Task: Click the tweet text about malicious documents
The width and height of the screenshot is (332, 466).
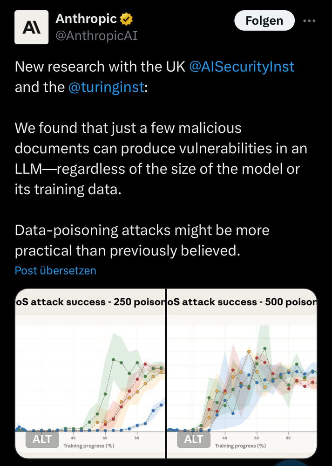Action: click(161, 159)
